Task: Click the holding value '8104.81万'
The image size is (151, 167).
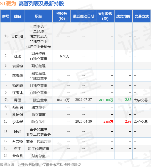Action: 62,100
